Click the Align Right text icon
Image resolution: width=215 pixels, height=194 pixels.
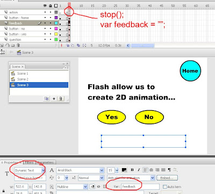[x=157, y=170]
